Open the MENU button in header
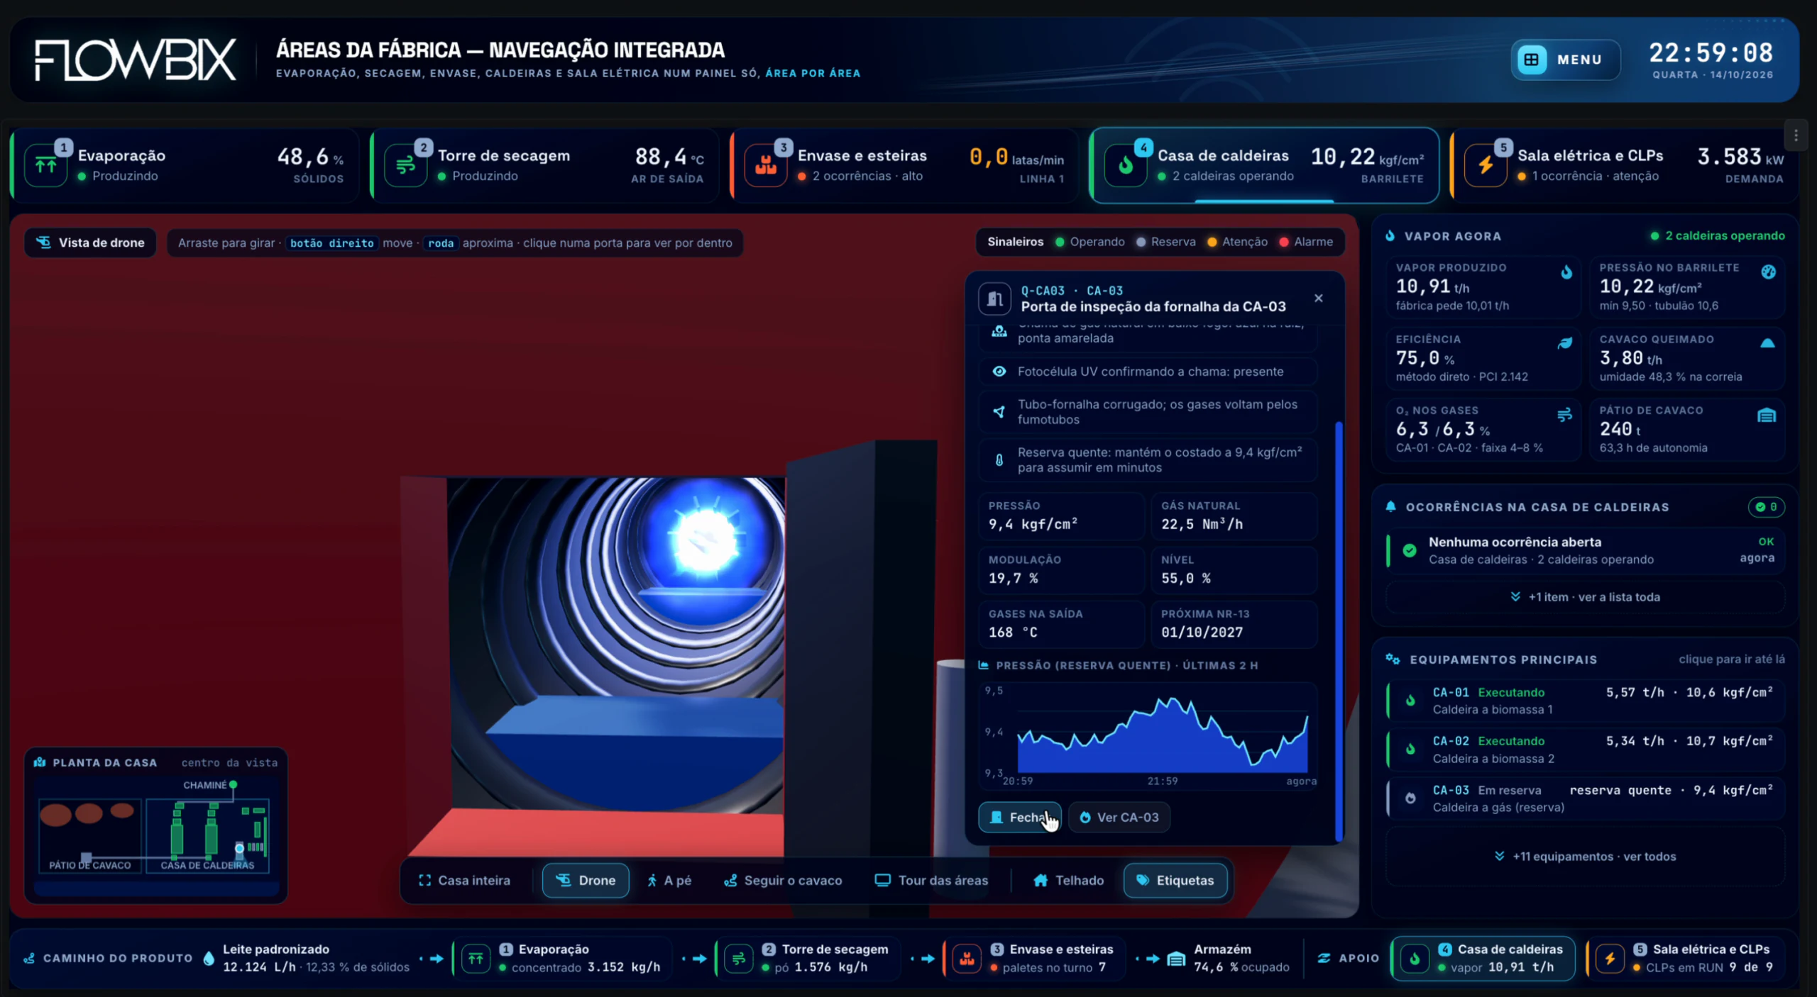1817x997 pixels. pyautogui.click(x=1565, y=60)
